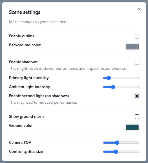Click the Enable shadows label text
The height and width of the screenshot is (163, 148).
(23, 62)
